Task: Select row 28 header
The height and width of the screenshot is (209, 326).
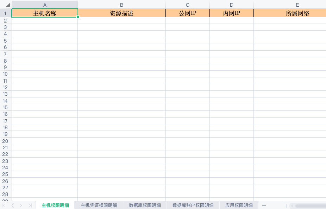Action: (6, 194)
